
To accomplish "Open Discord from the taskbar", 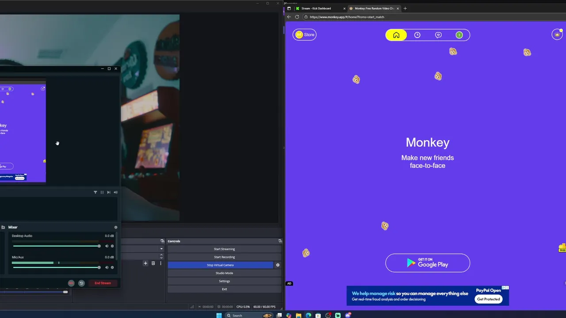I will coord(348,315).
